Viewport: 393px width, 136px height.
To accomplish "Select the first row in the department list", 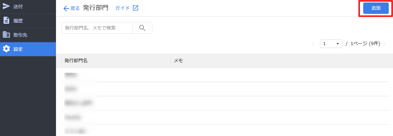I will click(x=225, y=75).
